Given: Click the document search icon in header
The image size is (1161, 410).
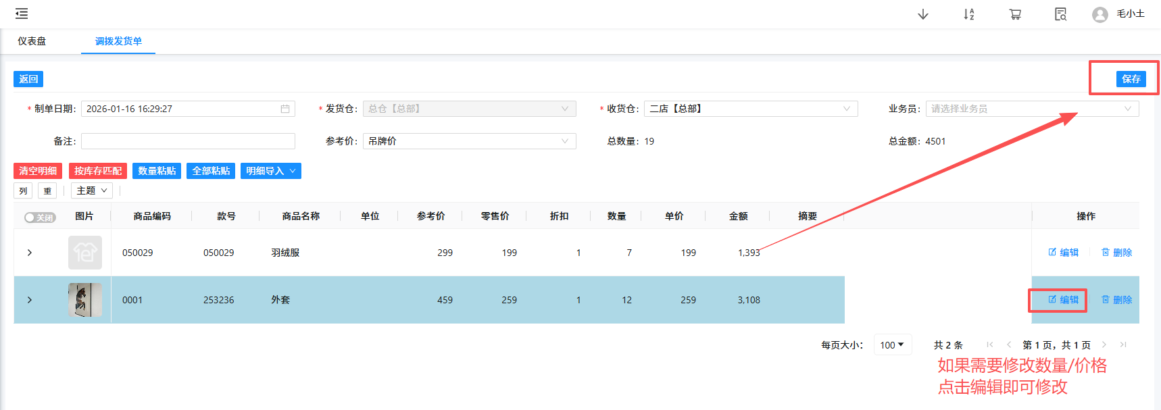Looking at the screenshot, I should pyautogui.click(x=1060, y=14).
